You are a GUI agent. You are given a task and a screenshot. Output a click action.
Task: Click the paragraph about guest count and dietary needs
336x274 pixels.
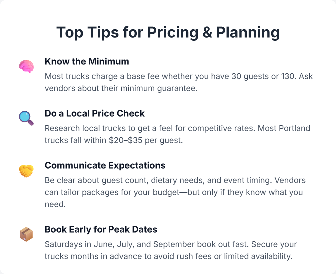(x=175, y=192)
